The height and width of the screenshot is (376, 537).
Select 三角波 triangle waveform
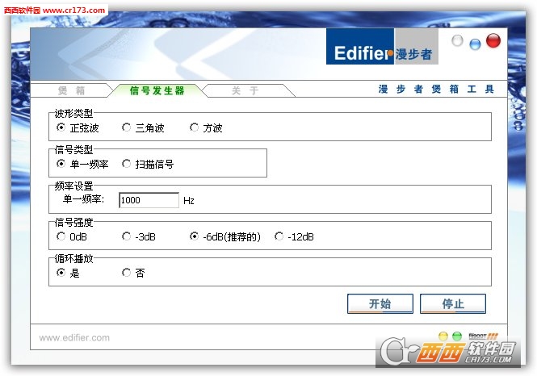(143, 128)
